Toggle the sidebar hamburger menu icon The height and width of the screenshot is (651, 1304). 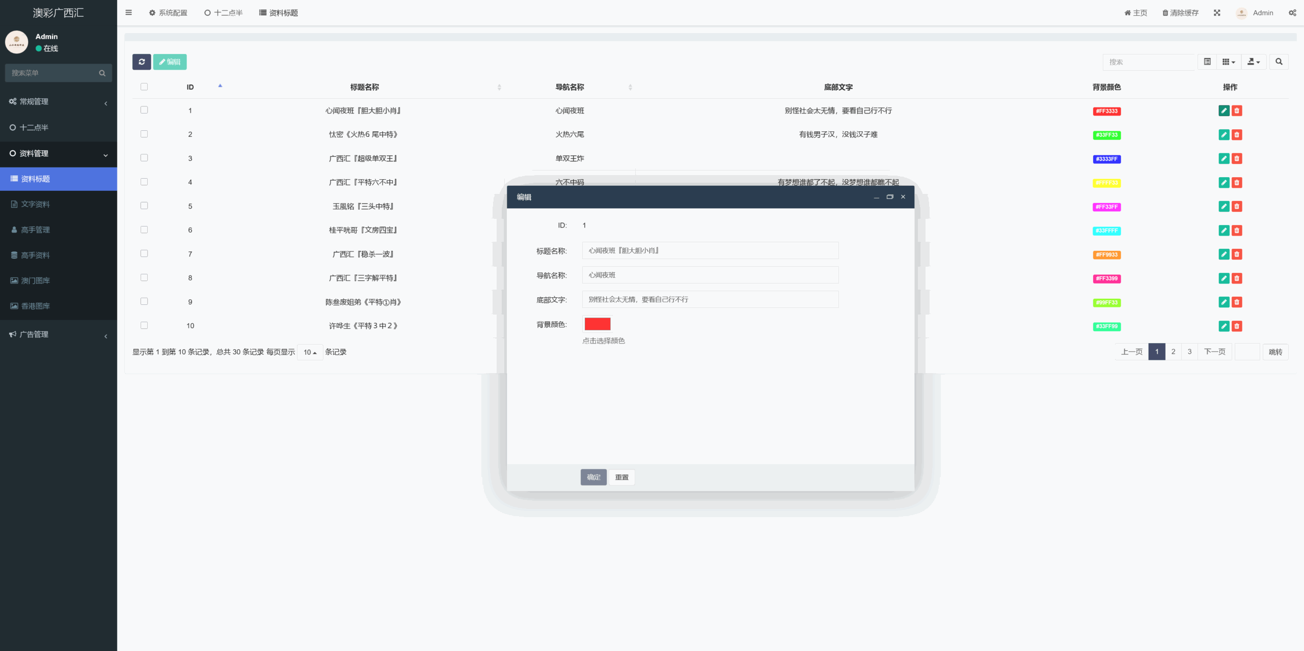click(x=128, y=13)
